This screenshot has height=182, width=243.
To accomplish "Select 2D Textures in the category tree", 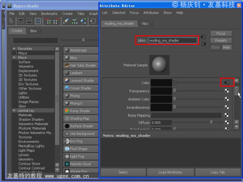I will point(28,75).
